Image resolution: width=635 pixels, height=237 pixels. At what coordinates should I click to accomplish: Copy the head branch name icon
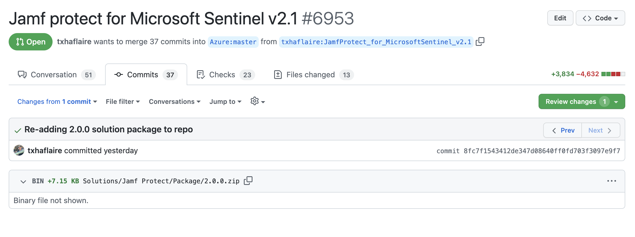[480, 41]
